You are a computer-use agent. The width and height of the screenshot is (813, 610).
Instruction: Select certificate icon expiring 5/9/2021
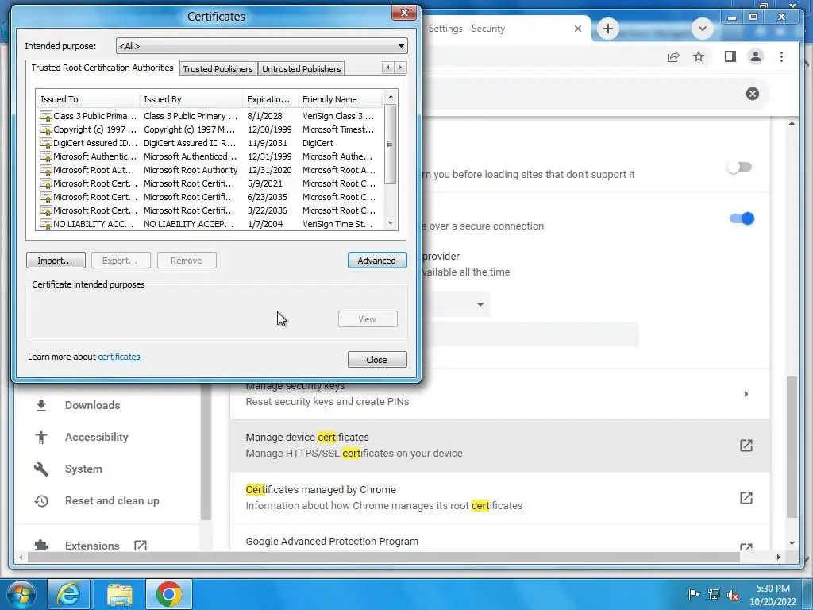tap(45, 183)
